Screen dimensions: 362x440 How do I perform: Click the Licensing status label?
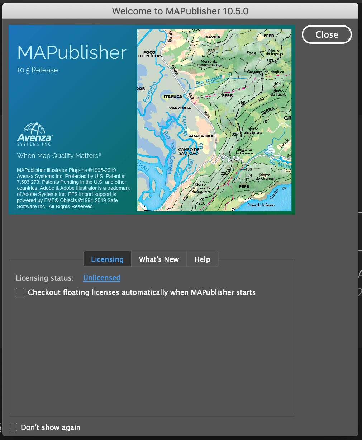[x=45, y=278]
